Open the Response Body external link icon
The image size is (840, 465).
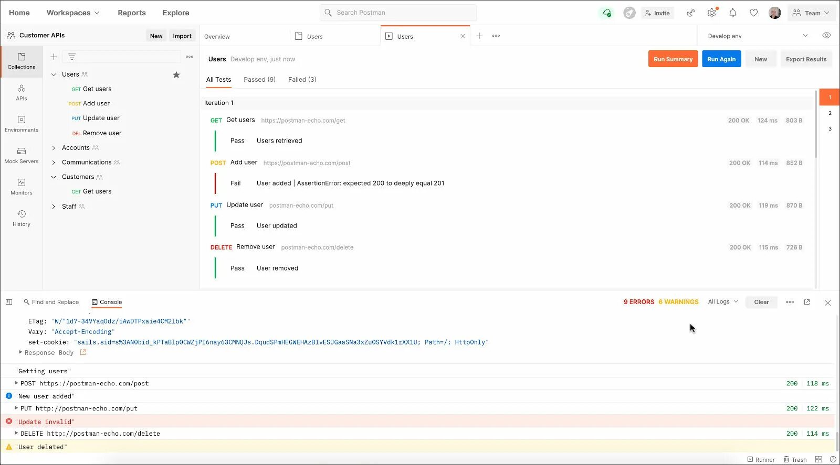coord(83,352)
